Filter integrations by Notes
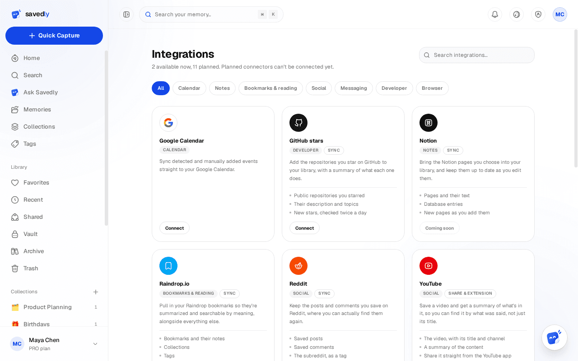The height and width of the screenshot is (361, 578). pos(222,88)
